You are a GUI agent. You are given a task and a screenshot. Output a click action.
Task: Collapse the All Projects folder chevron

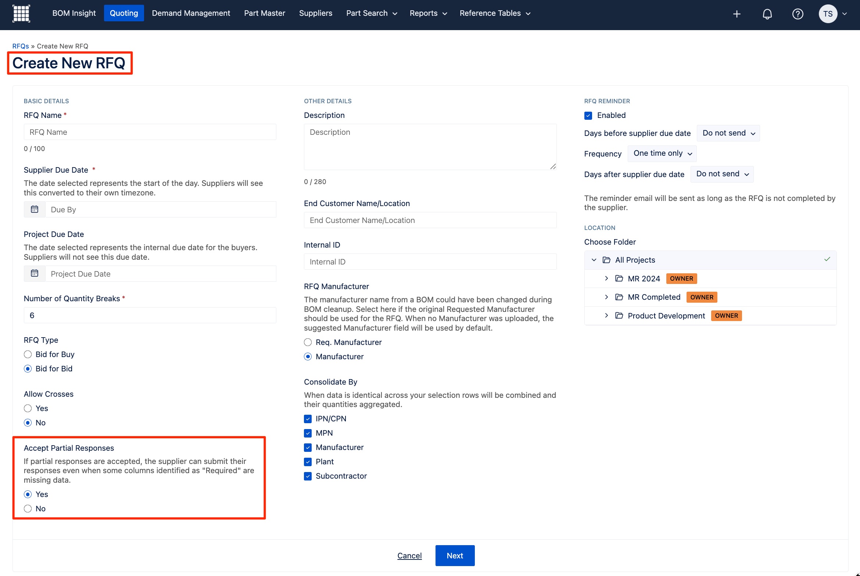tap(594, 260)
